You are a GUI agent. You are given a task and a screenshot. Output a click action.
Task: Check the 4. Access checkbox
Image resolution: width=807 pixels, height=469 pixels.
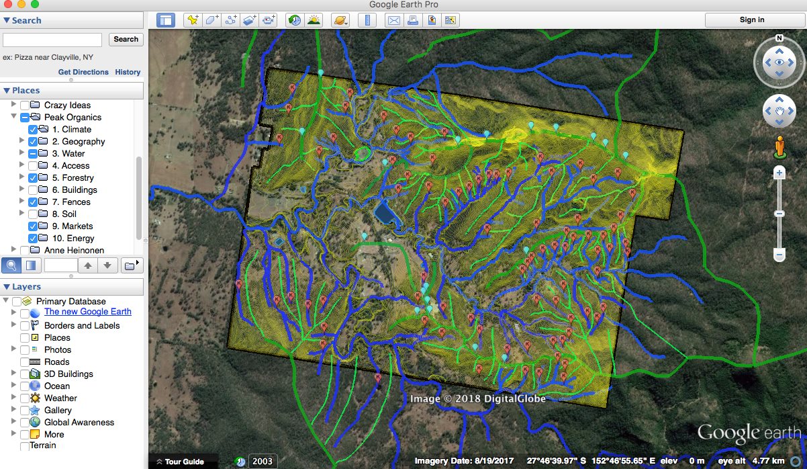point(33,165)
